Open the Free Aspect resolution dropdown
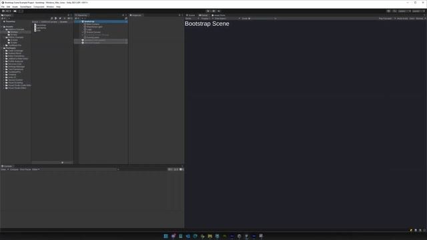Image resolution: width=427 pixels, height=240 pixels. click(x=226, y=19)
